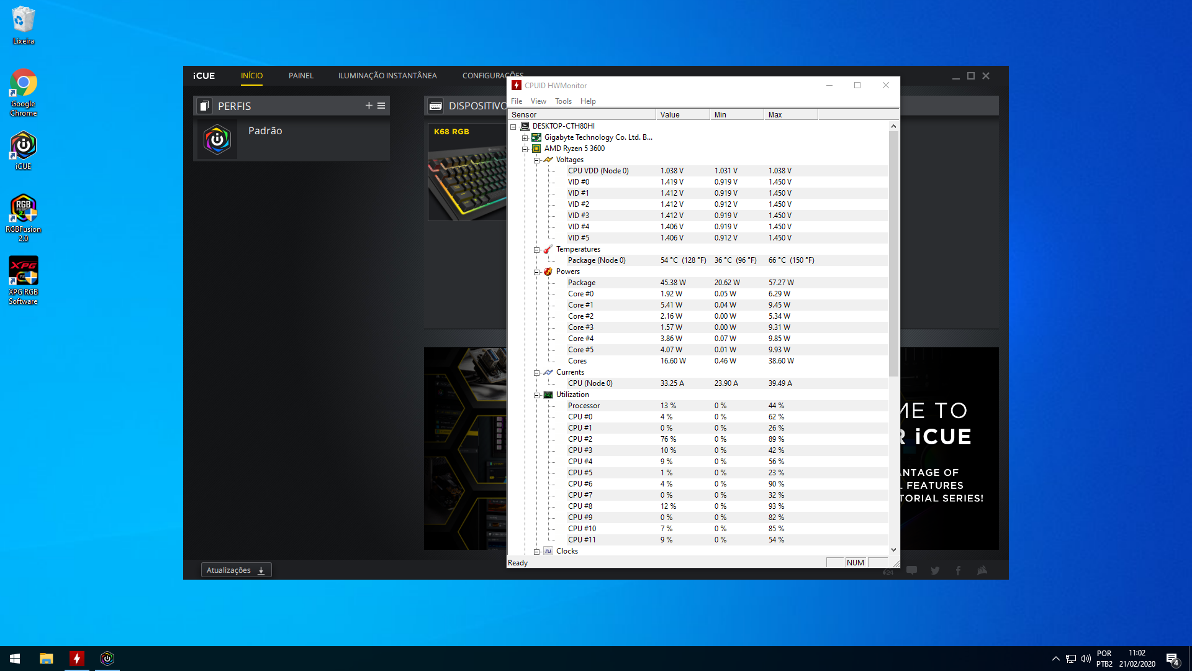Open File Explorer from the taskbar
The height and width of the screenshot is (671, 1192).
(47, 659)
